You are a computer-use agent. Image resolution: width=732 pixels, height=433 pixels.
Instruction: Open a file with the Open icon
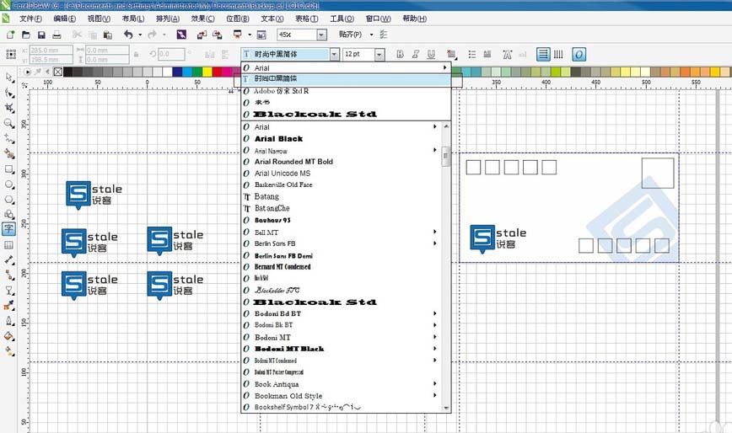pyautogui.click(x=26, y=35)
